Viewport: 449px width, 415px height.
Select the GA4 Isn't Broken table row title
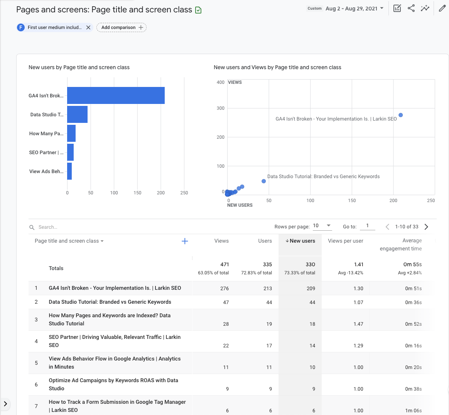tap(115, 288)
